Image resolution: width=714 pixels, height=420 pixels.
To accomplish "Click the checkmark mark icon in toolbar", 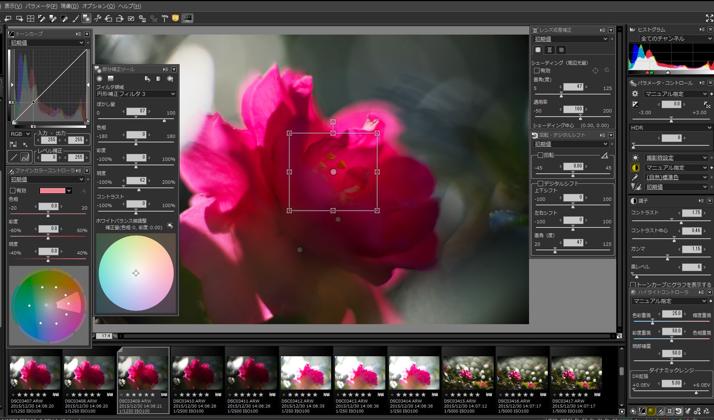I will 131,18.
